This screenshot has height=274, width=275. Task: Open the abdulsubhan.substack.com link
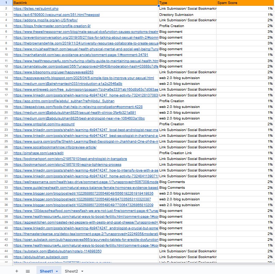(40, 257)
